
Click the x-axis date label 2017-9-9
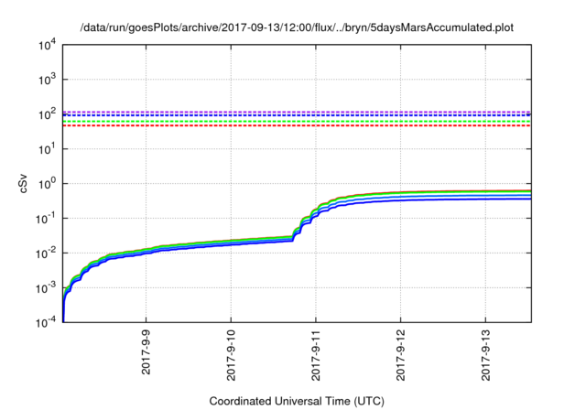point(146,351)
